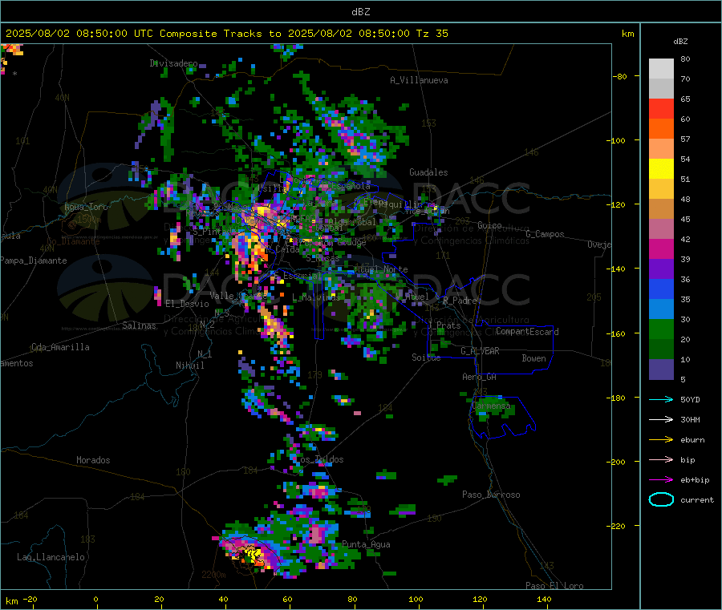Select the 'El_Desvio' map label
The height and width of the screenshot is (610, 722).
click(187, 304)
